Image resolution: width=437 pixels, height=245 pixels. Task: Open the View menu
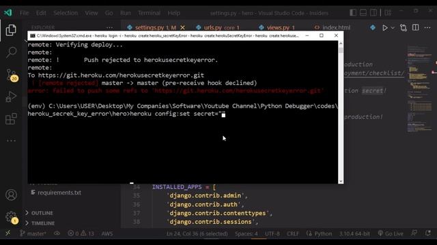[x=91, y=13]
